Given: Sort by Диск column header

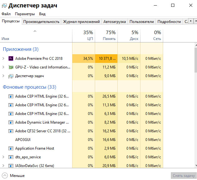Looking at the screenshot, I should (x=129, y=36).
